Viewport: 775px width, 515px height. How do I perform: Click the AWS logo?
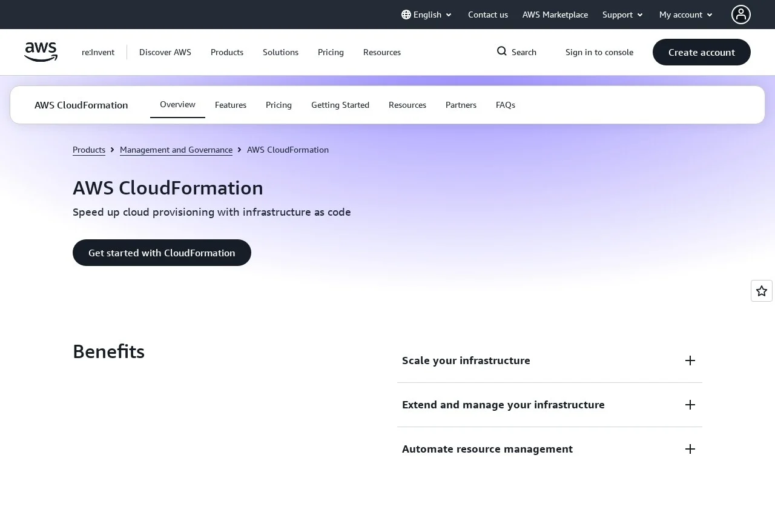41,52
